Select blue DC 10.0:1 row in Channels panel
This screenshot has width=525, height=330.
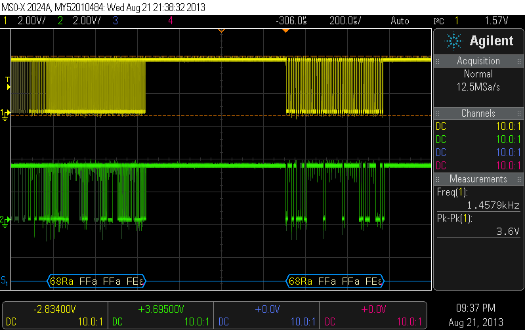[x=478, y=153]
